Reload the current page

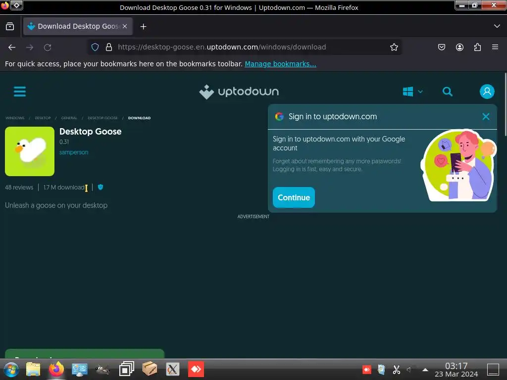48,47
